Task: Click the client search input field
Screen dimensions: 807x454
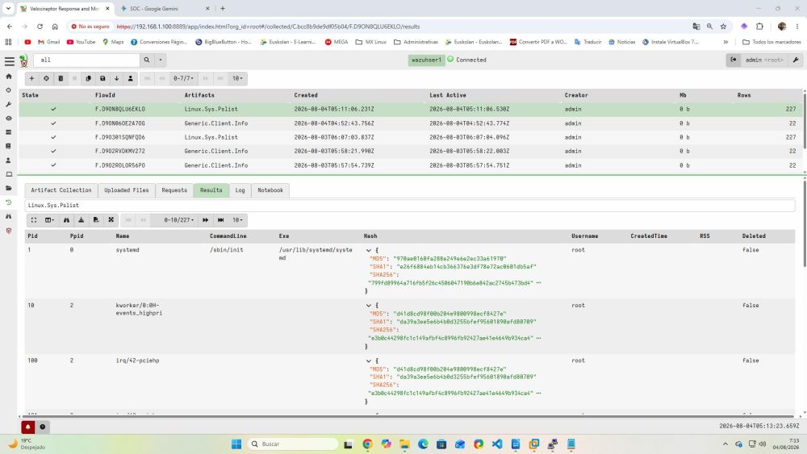Action: pyautogui.click(x=86, y=60)
